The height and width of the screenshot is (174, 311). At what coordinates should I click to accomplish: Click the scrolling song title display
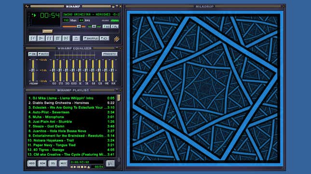coord(91,14)
